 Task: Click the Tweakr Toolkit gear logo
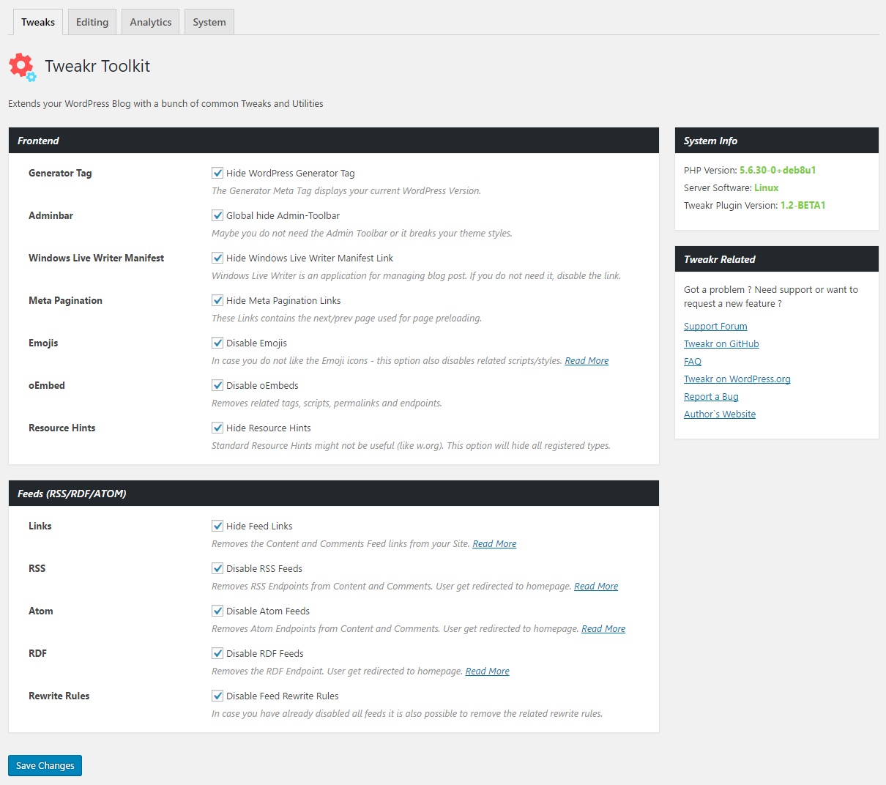(23, 67)
